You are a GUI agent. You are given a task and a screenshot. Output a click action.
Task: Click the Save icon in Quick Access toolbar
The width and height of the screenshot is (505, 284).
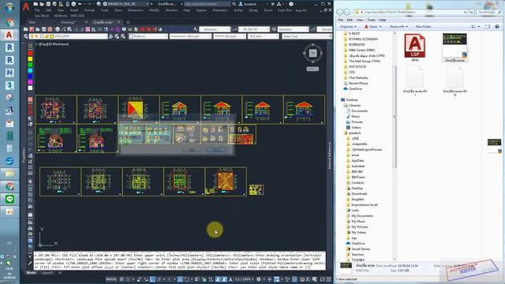(48, 4)
